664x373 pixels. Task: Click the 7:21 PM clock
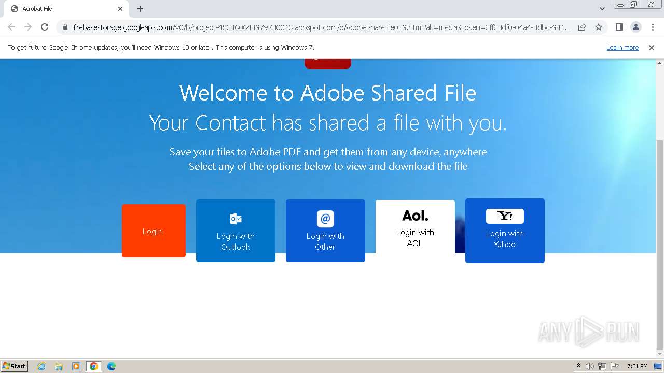pyautogui.click(x=637, y=366)
